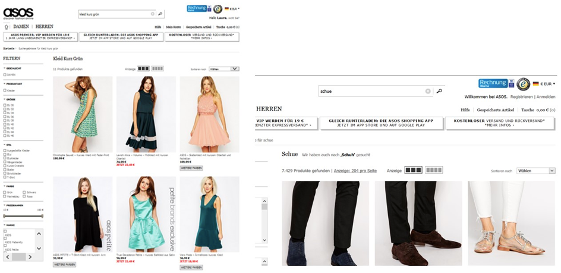Clear the 'schue' search field
Viewport: 561px width, 273px height.
pos(427,91)
